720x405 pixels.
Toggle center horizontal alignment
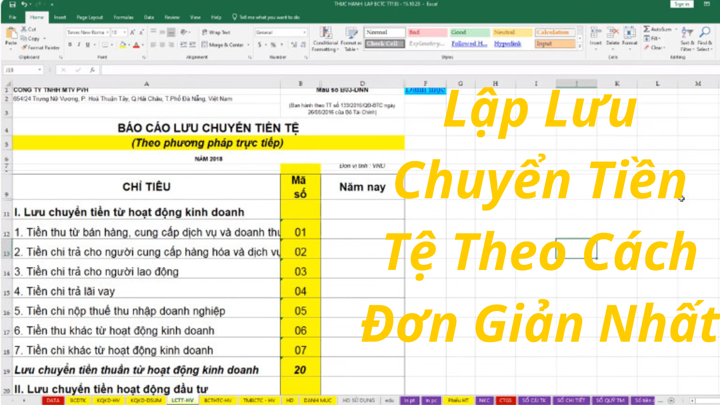tap(162, 45)
